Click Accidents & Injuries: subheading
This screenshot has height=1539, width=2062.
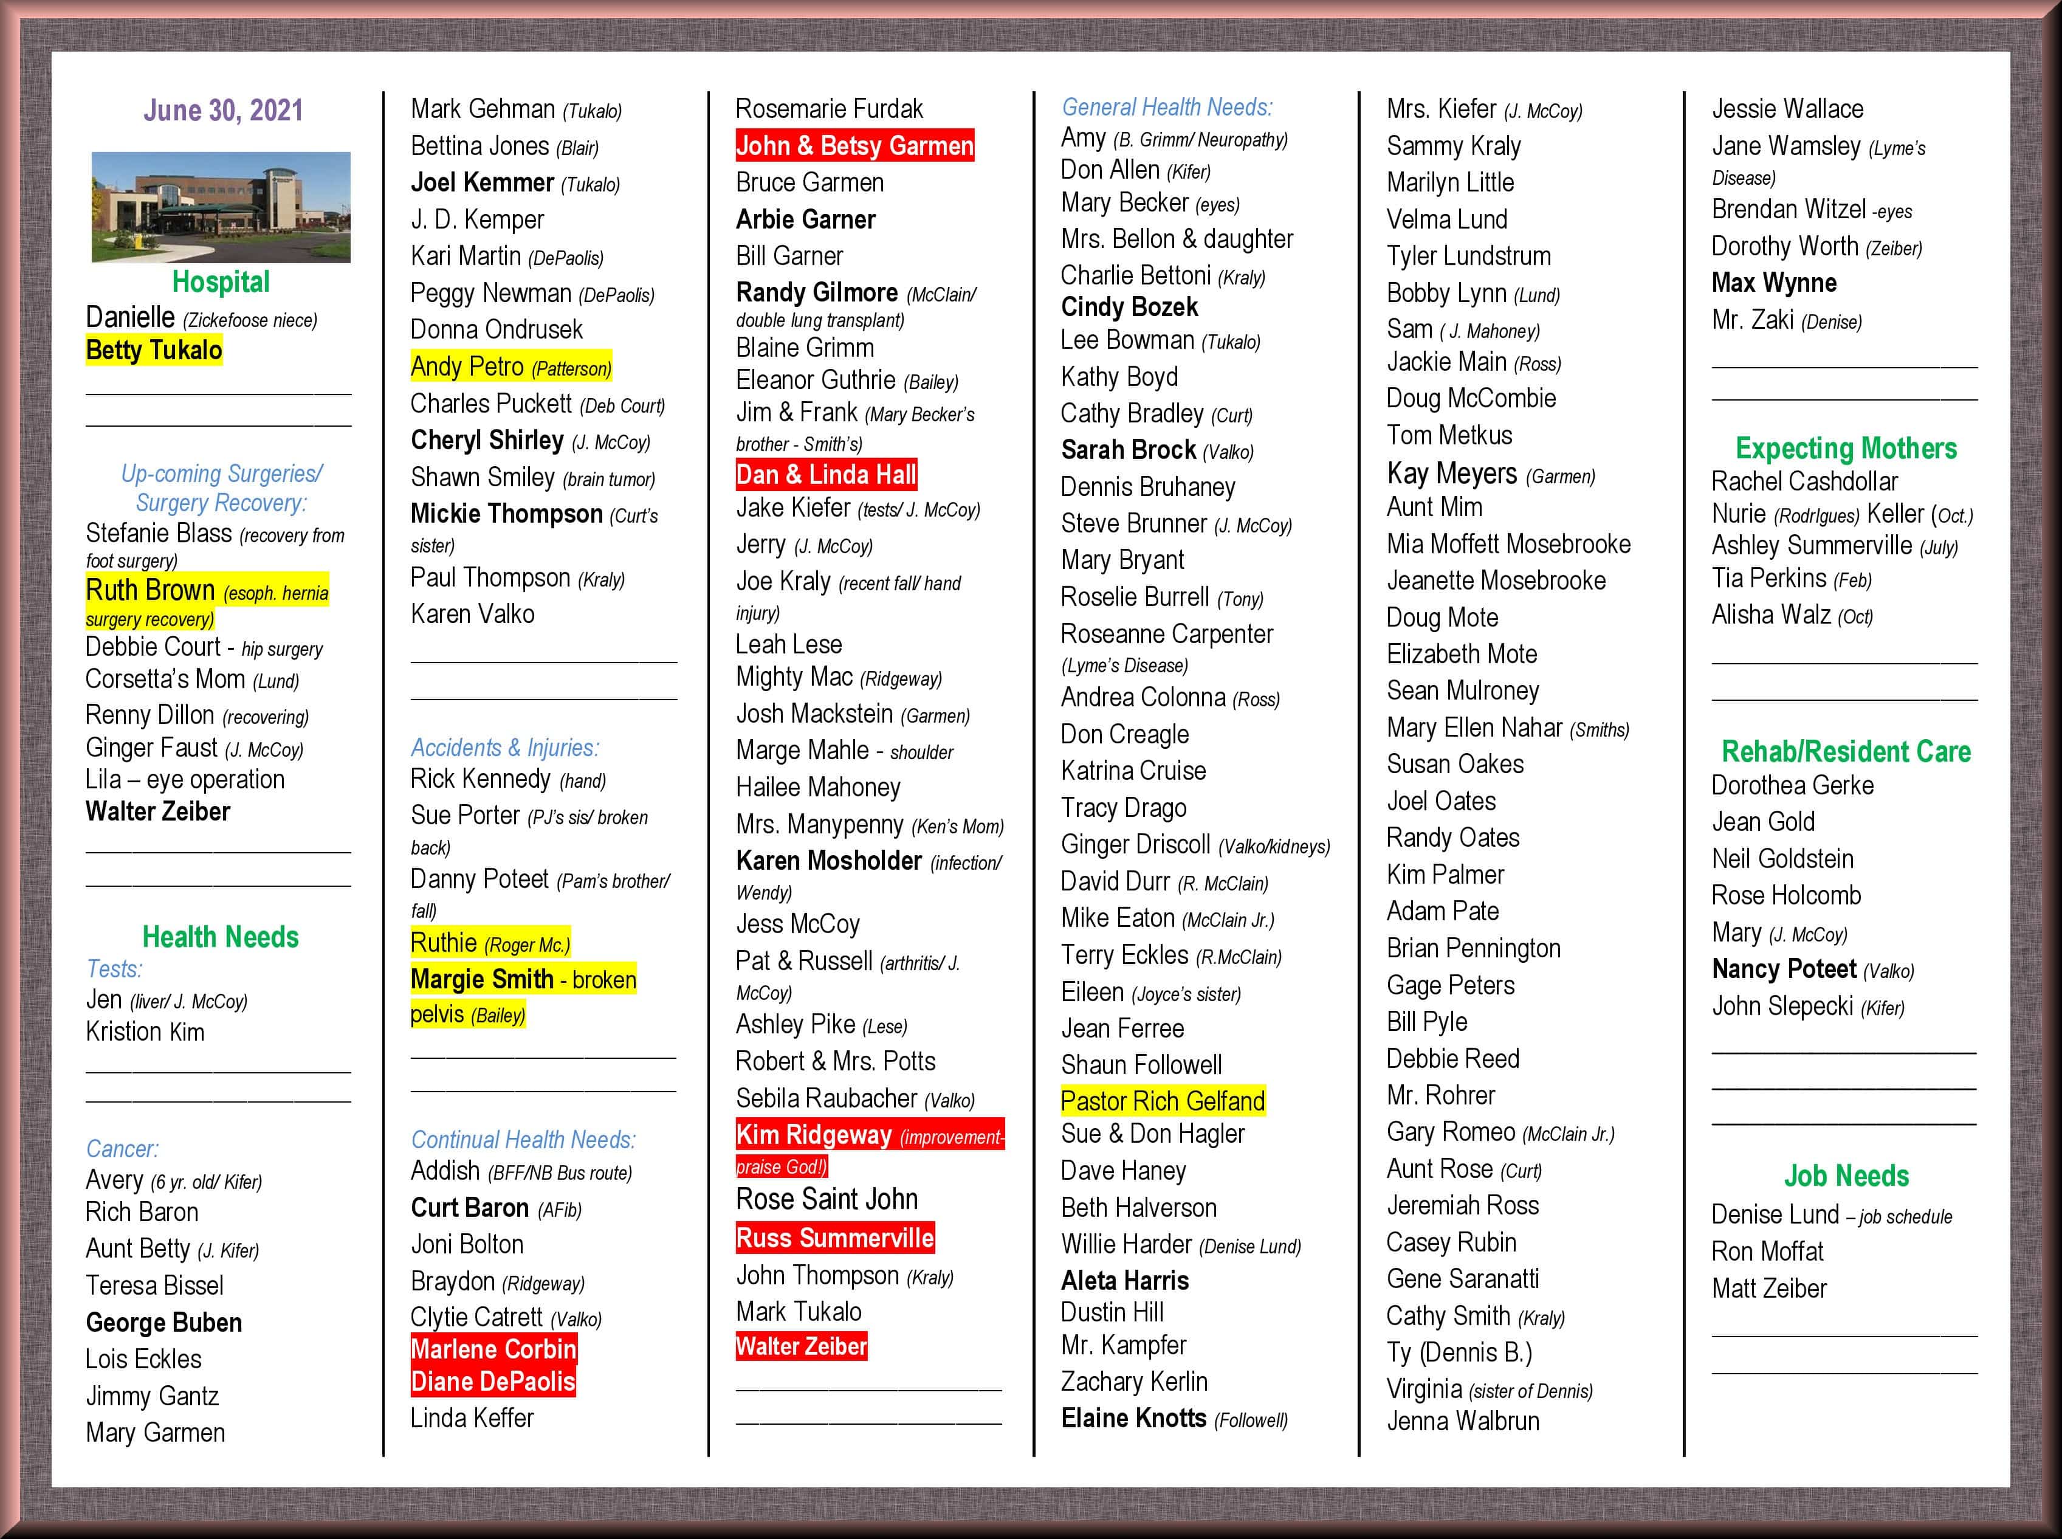[505, 748]
